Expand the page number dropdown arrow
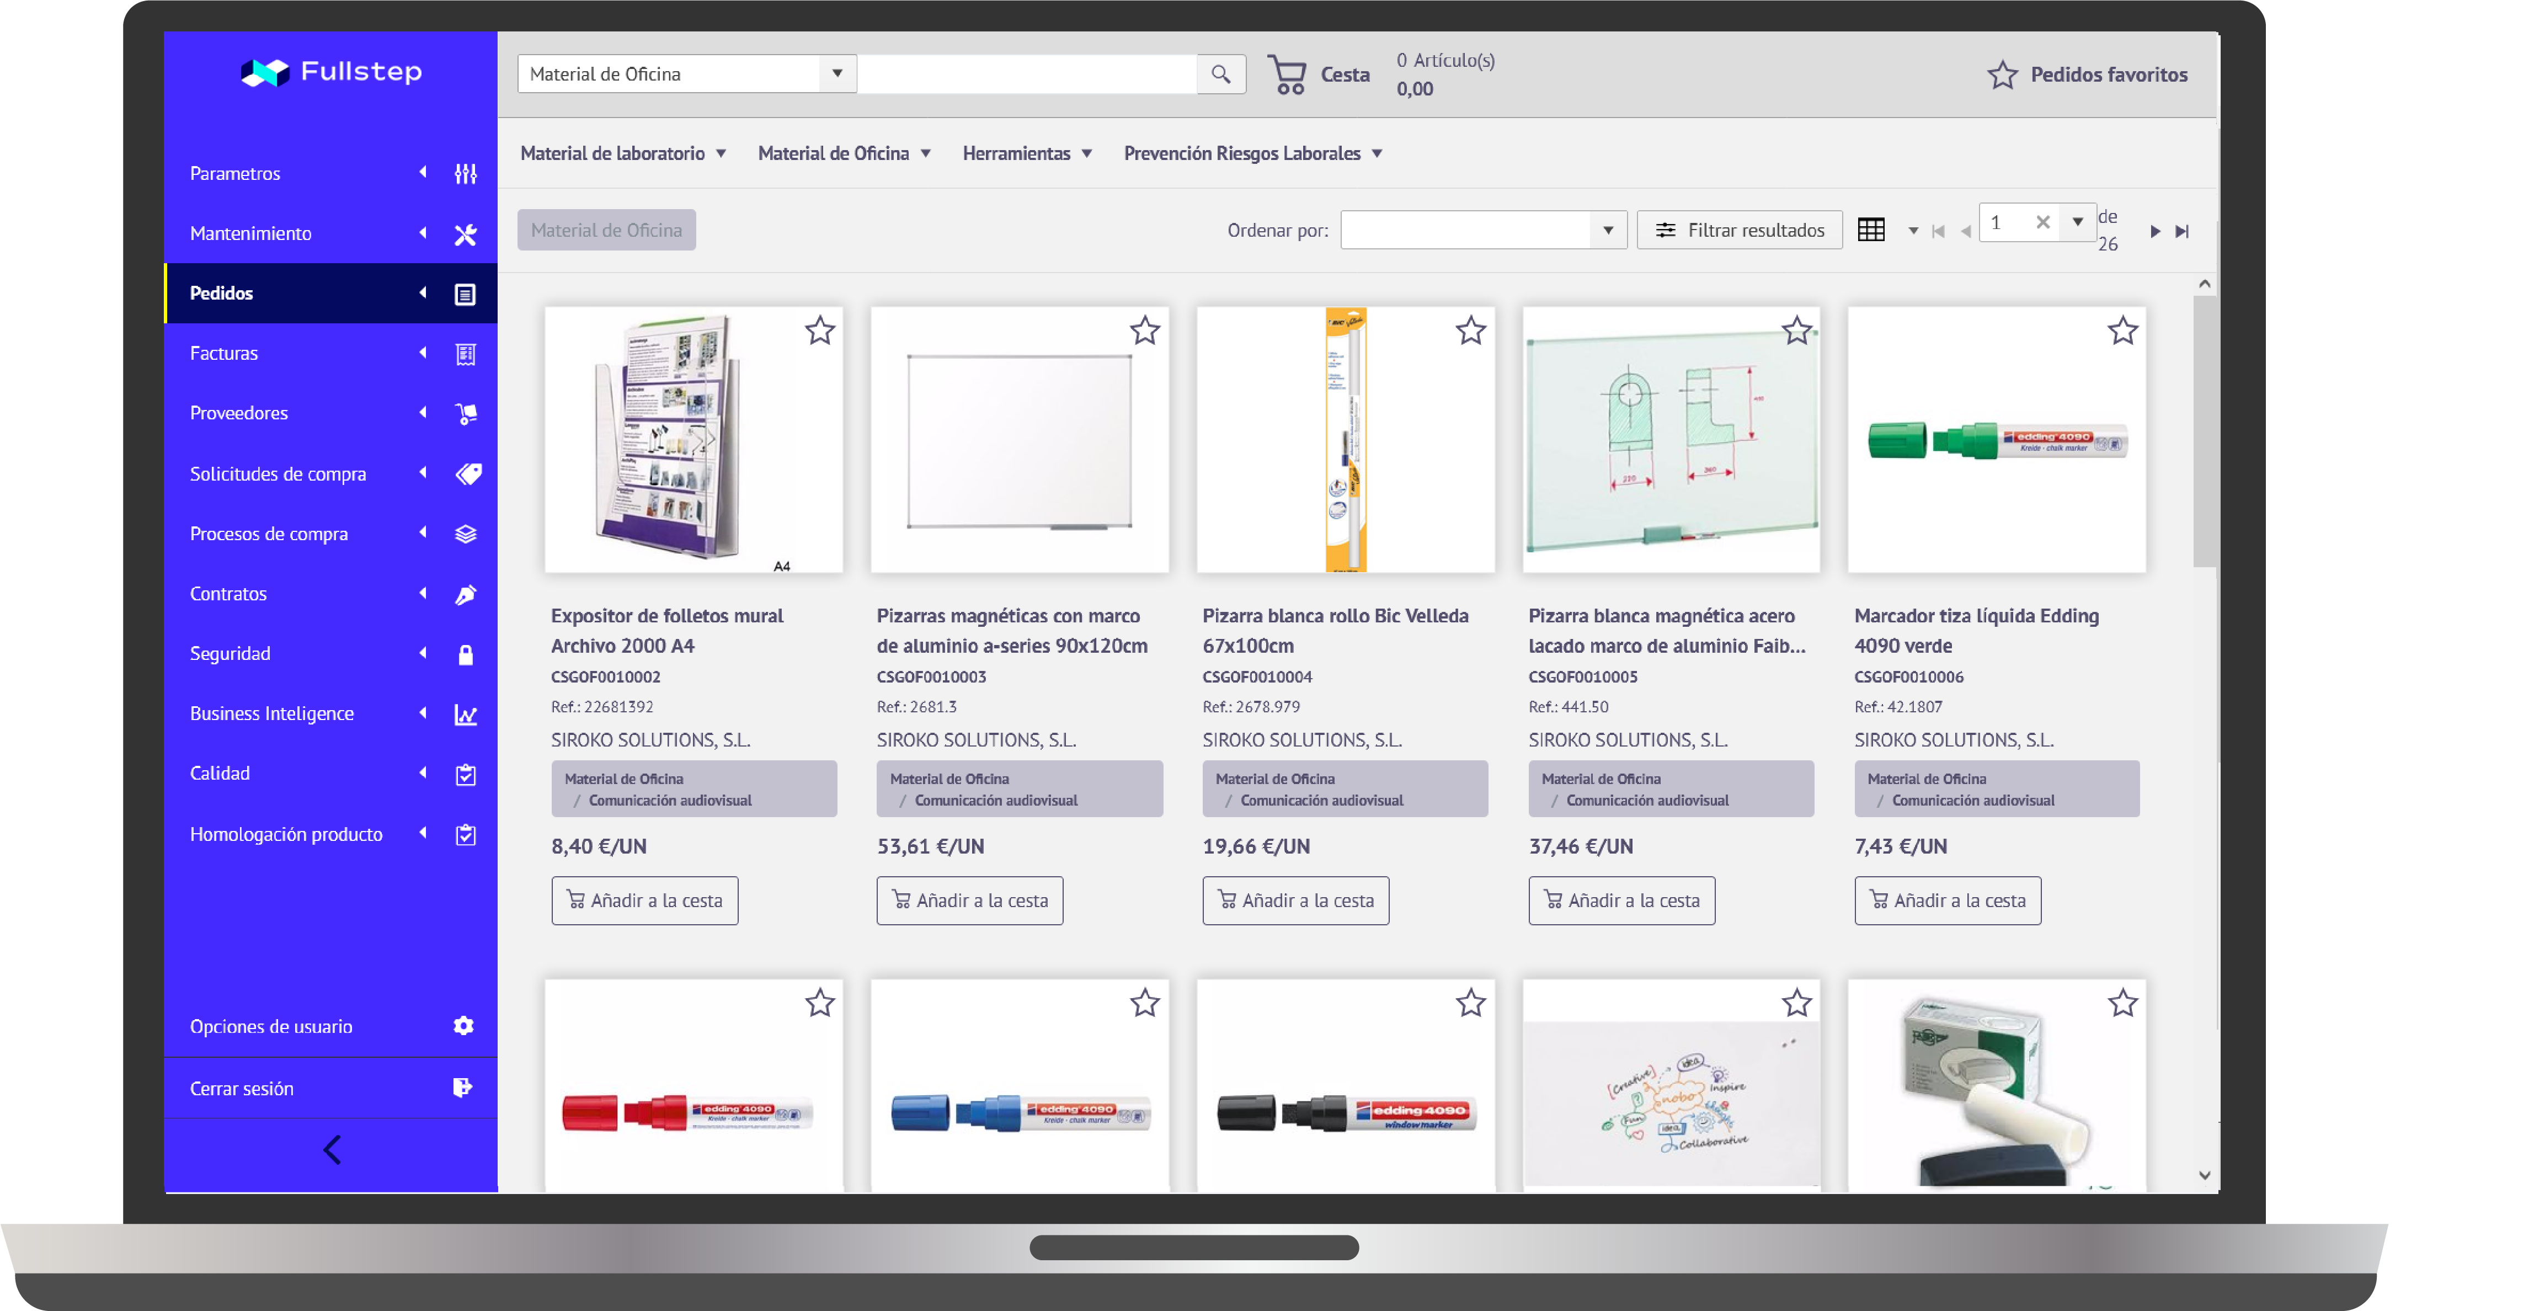The height and width of the screenshot is (1311, 2534). [2077, 222]
